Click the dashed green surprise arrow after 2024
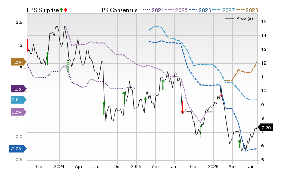This screenshot has height=169, width=284. 68,66
